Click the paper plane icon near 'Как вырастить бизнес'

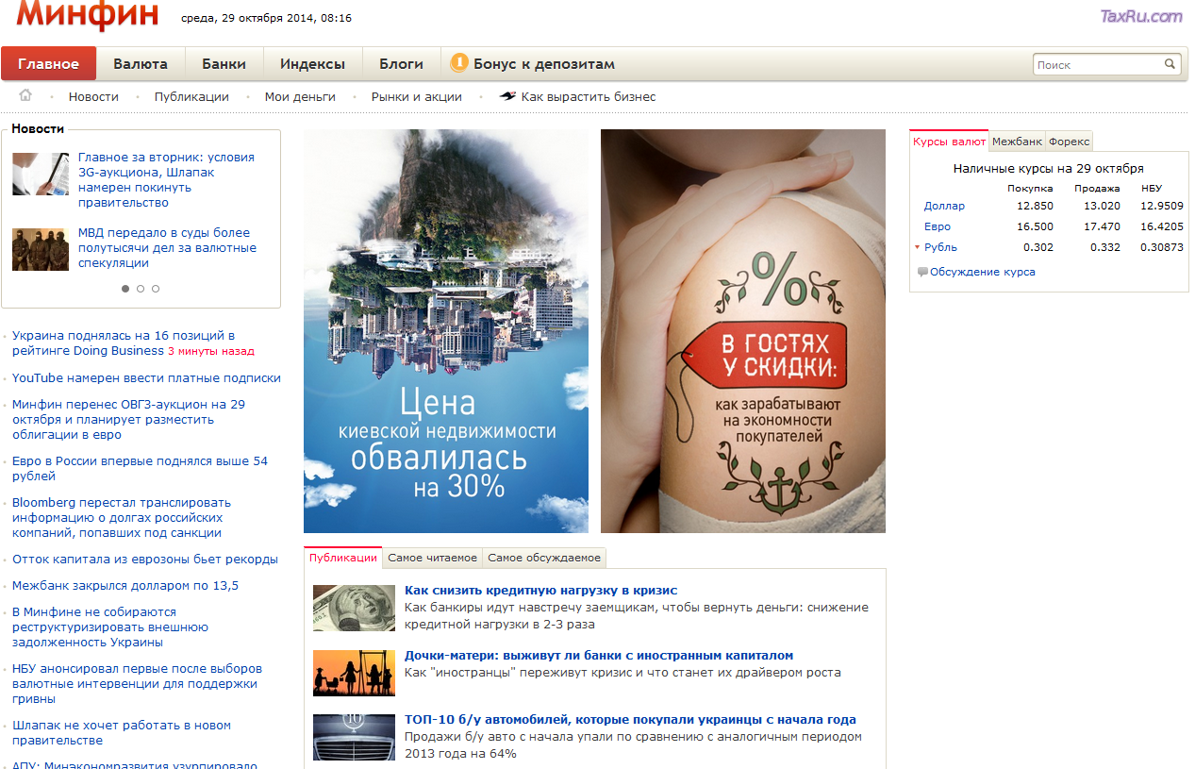(x=507, y=95)
